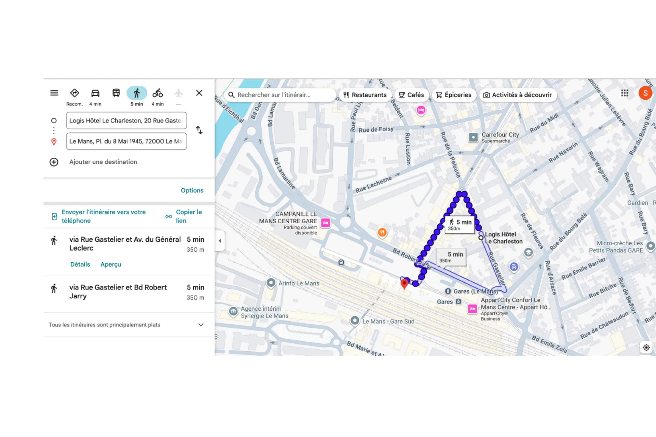Viewport: 656px width, 437px height.
Task: Open Google apps grid
Action: click(625, 93)
